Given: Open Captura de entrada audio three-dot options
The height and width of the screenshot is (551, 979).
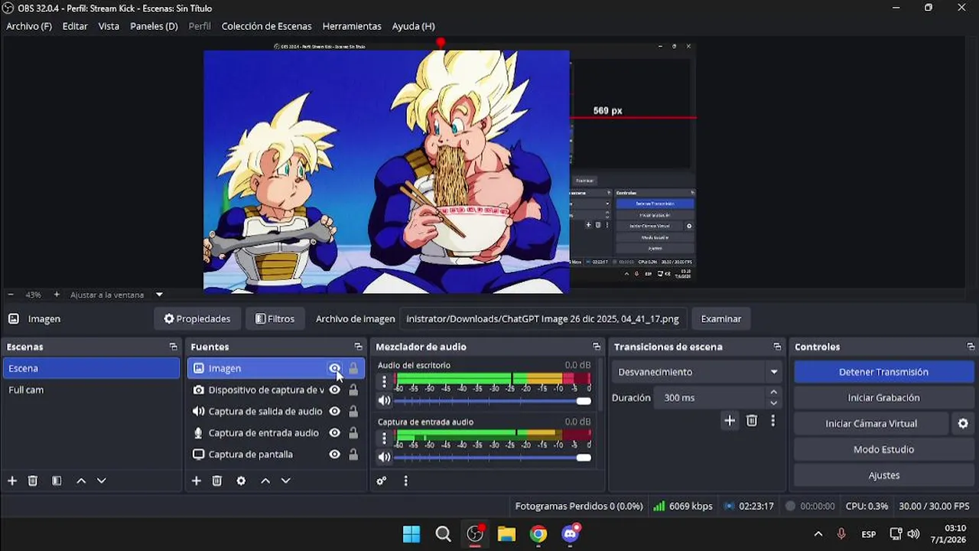Looking at the screenshot, I should [x=384, y=439].
